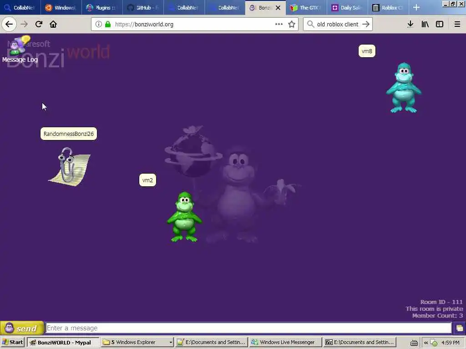Switch to the first CollabNet tab
The width and height of the screenshot is (466, 349).
[20, 8]
